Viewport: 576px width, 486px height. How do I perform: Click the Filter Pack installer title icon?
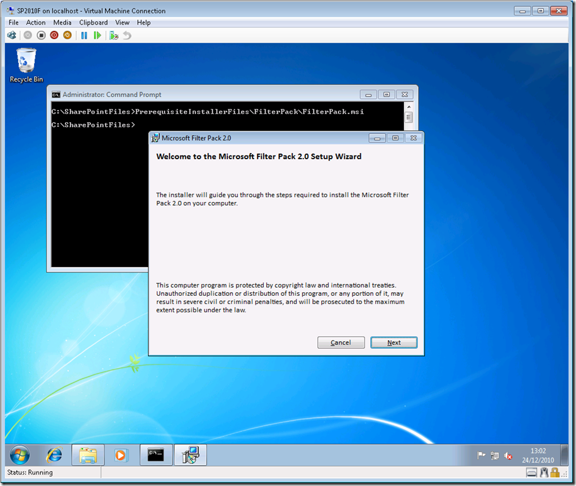(x=155, y=138)
